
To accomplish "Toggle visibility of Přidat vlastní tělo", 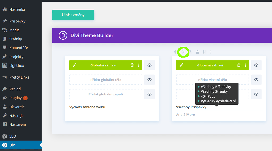I will click(x=256, y=80).
